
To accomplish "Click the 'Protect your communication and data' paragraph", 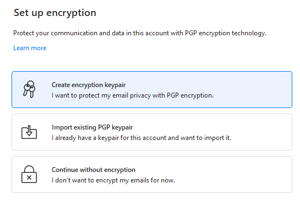I will [x=140, y=33].
